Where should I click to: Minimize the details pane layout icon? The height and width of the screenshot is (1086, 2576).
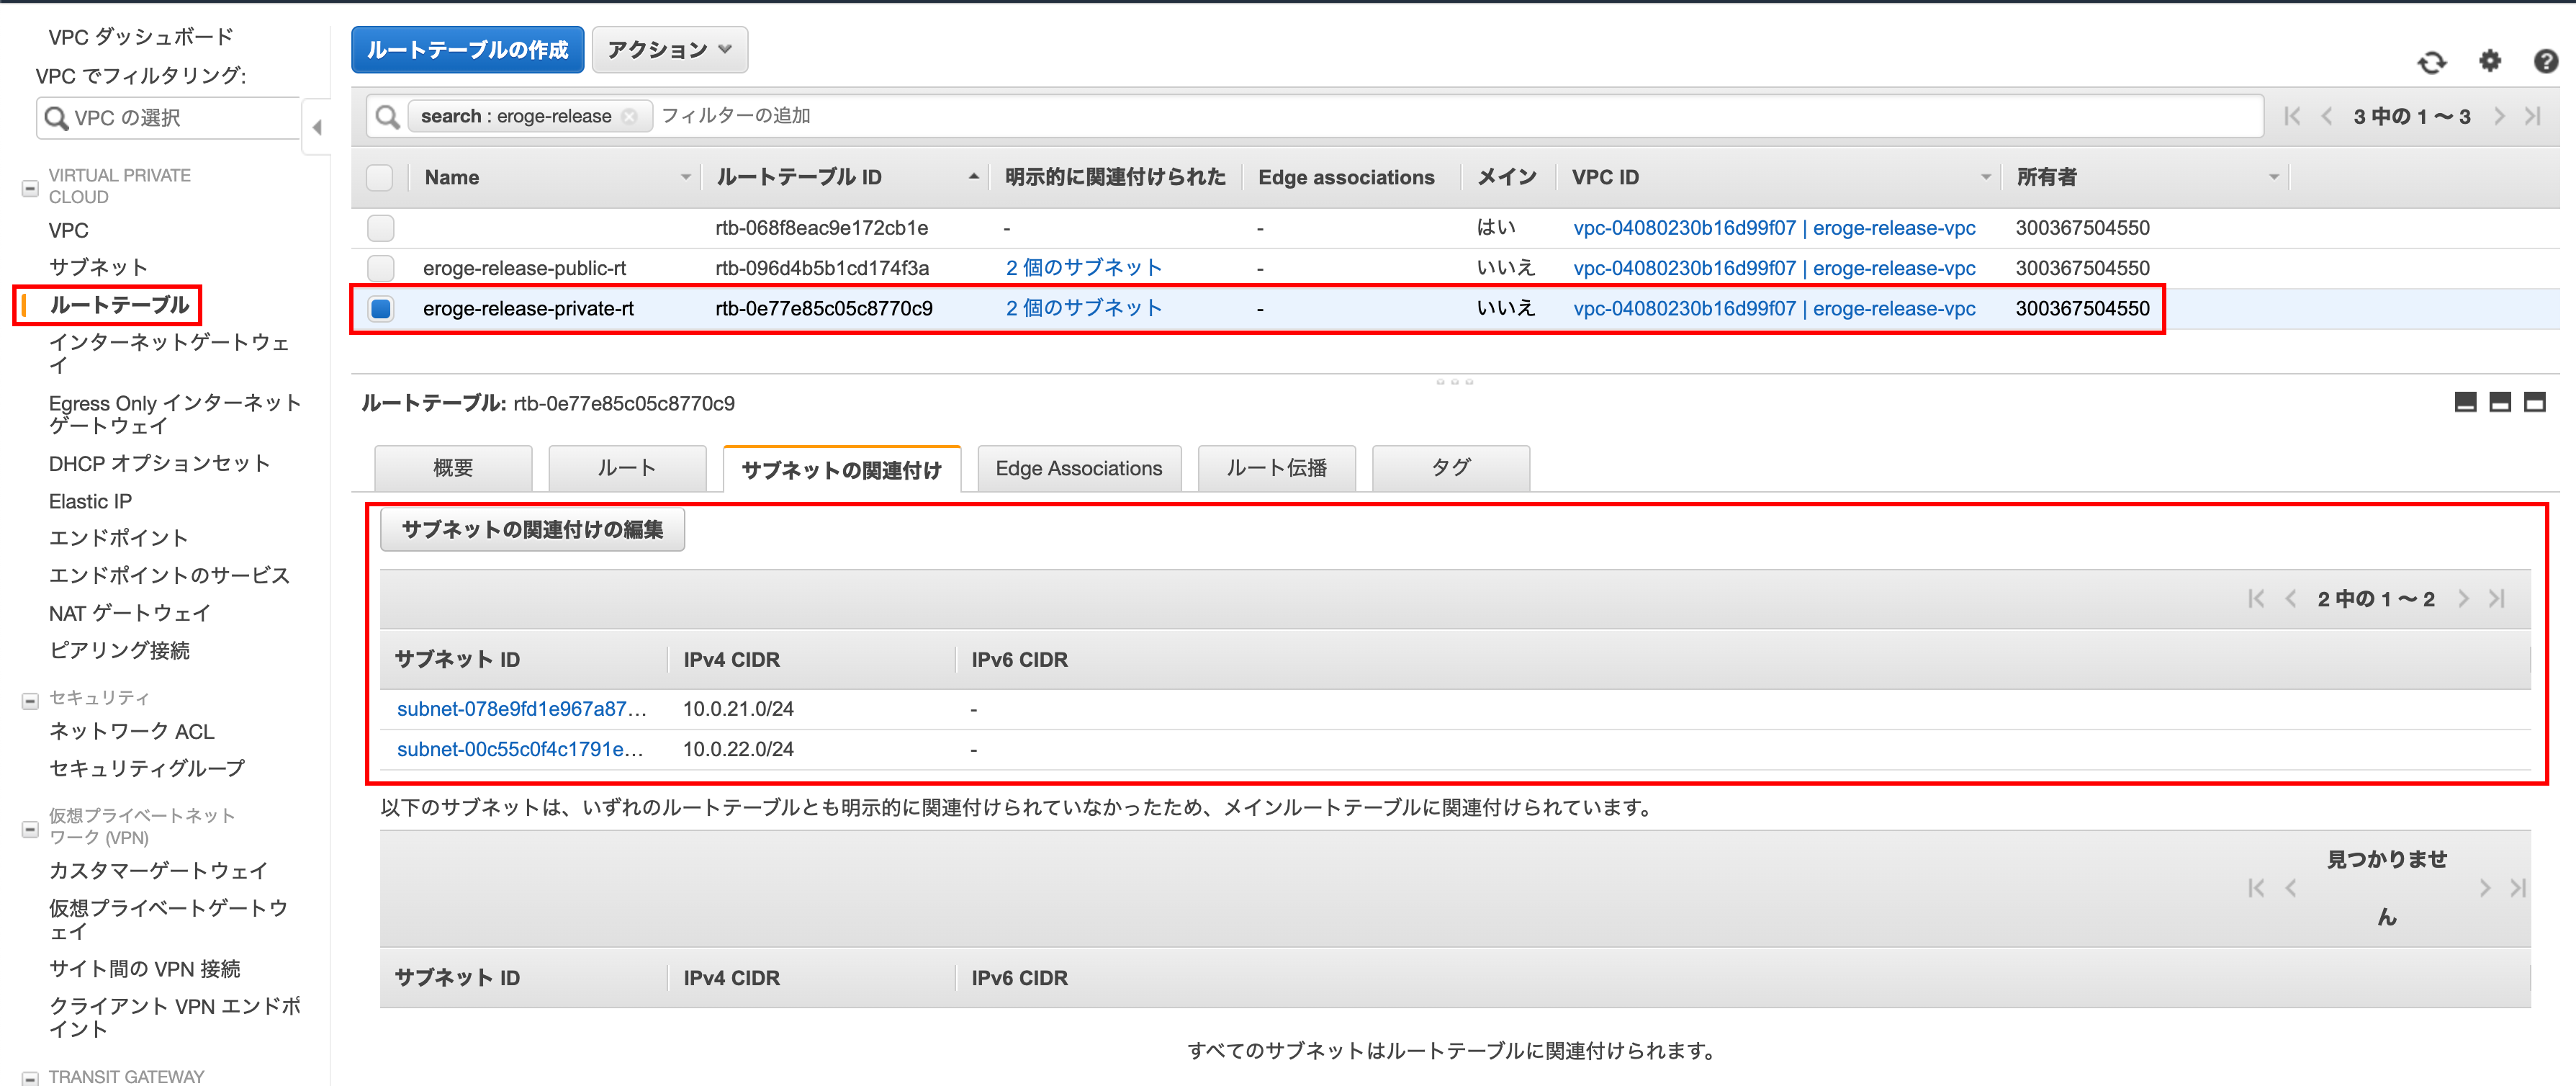[x=2465, y=402]
